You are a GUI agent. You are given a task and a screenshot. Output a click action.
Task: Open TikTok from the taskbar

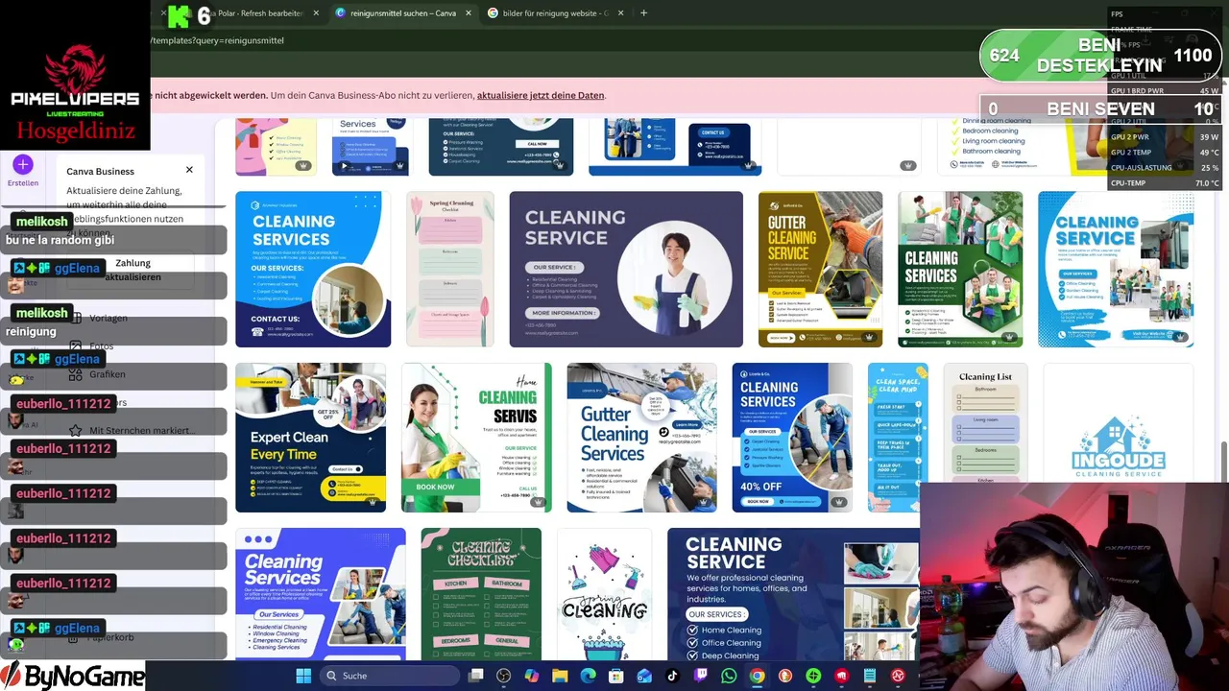coord(672,676)
